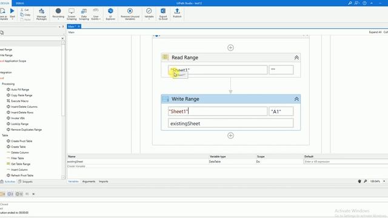Select Delete Column activity
Viewport: 388px width, 218px height.
tap(18, 153)
